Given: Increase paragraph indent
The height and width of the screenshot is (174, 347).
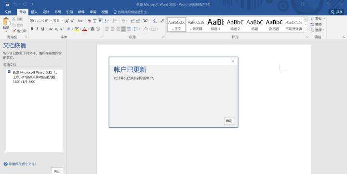Looking at the screenshot, I should [x=138, y=21].
